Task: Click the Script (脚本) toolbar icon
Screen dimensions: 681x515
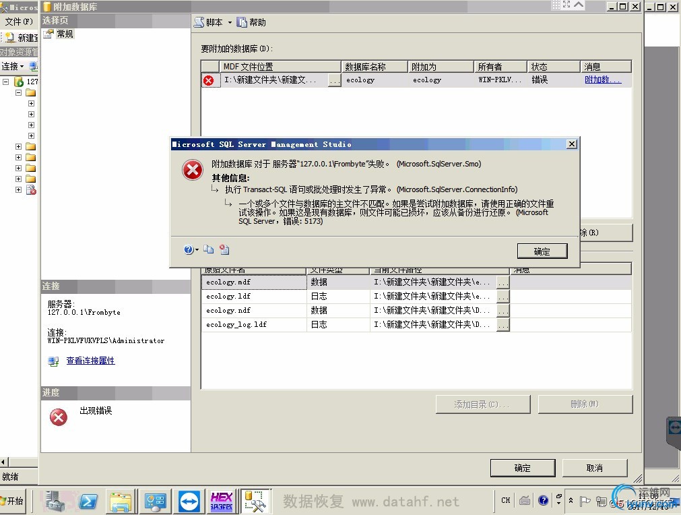Action: click(199, 22)
